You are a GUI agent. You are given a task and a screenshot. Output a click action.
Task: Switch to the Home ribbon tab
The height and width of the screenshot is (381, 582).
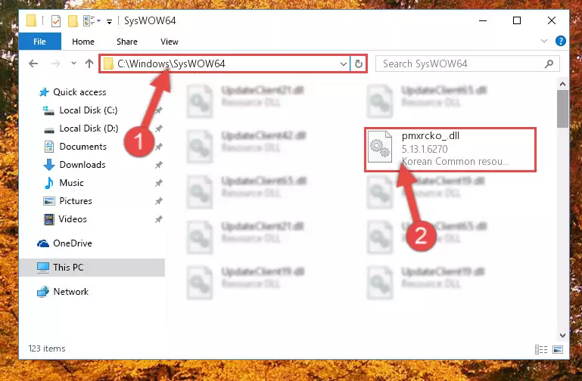[x=83, y=42]
